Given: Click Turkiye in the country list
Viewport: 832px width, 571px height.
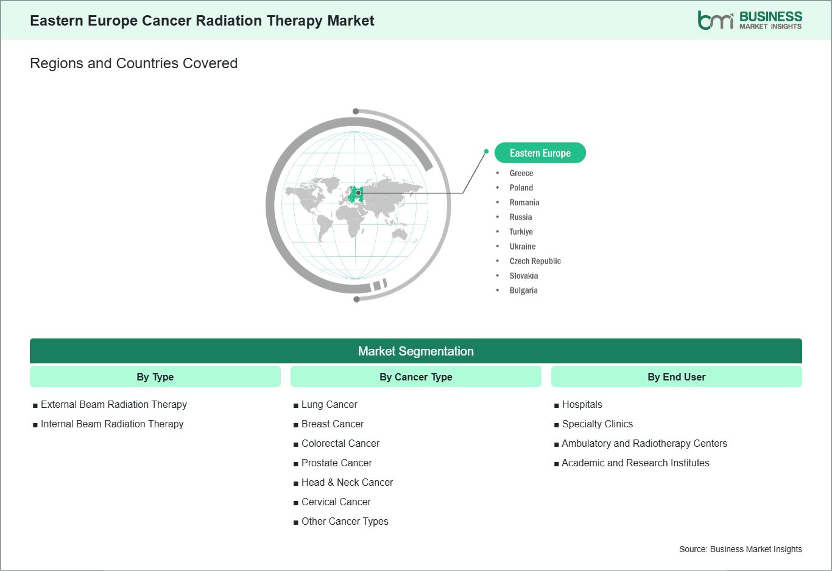Looking at the screenshot, I should coord(521,232).
